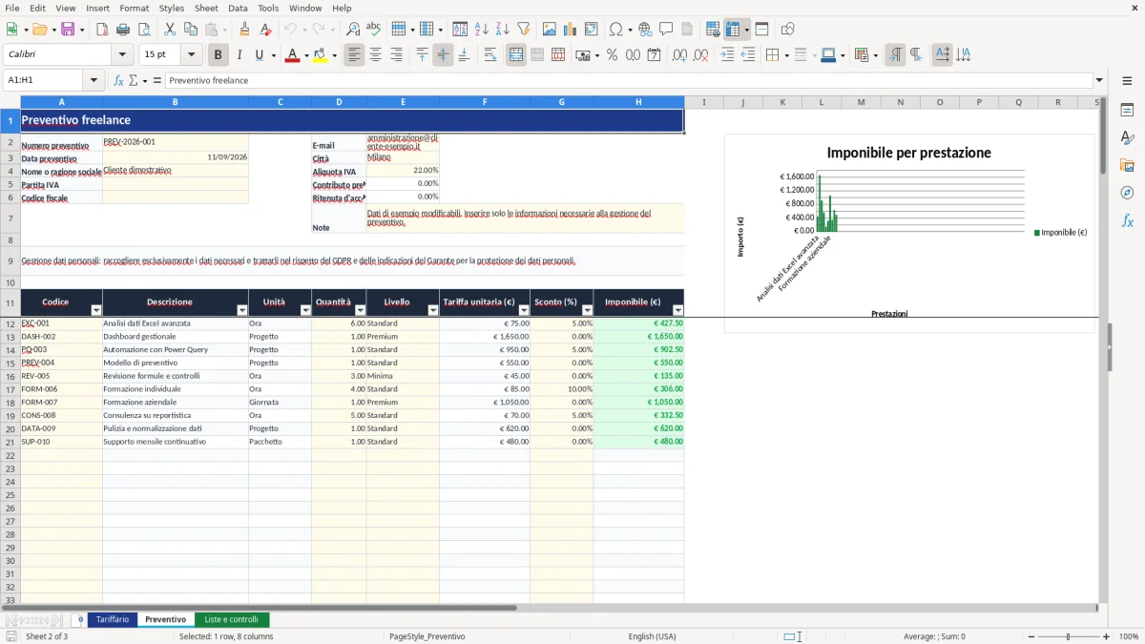
Task: Open the sidebar Navigator compass icon
Action: pyautogui.click(x=1127, y=193)
